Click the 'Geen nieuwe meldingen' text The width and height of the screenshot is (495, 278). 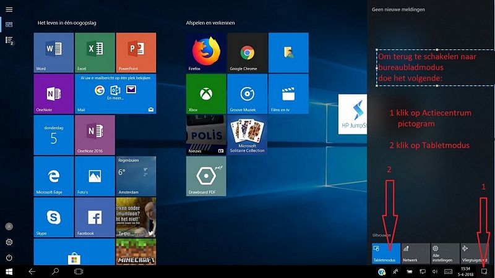398,9
